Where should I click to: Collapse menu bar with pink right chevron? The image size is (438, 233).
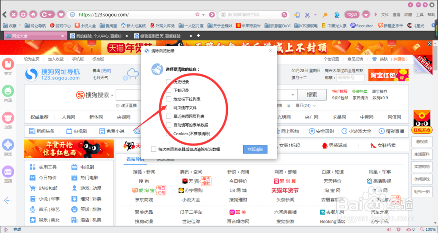pos(375,14)
